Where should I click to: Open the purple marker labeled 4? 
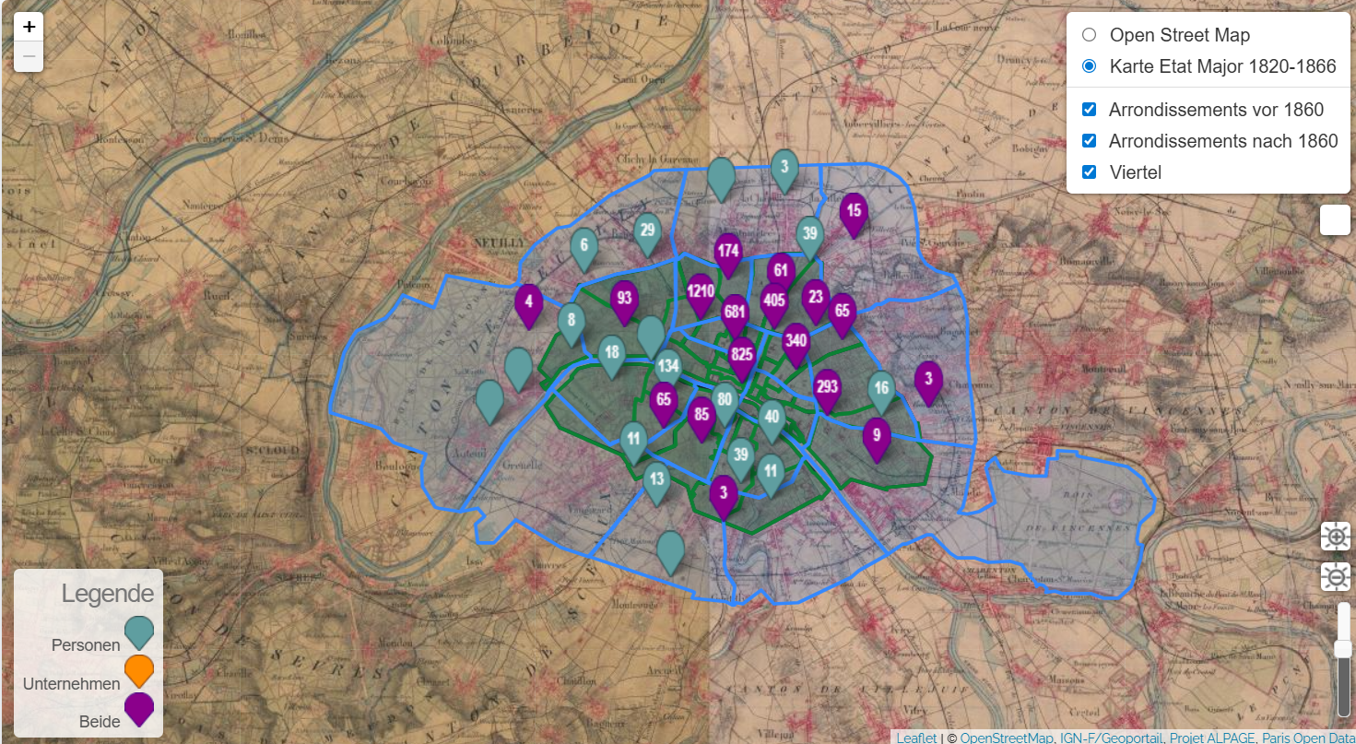coord(528,307)
